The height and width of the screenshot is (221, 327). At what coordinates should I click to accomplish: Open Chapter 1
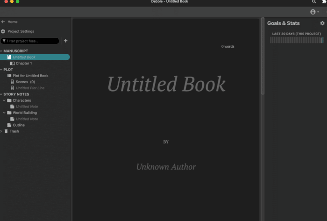coord(24,64)
